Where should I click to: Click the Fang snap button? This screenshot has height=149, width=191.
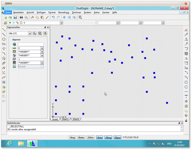click(72, 137)
